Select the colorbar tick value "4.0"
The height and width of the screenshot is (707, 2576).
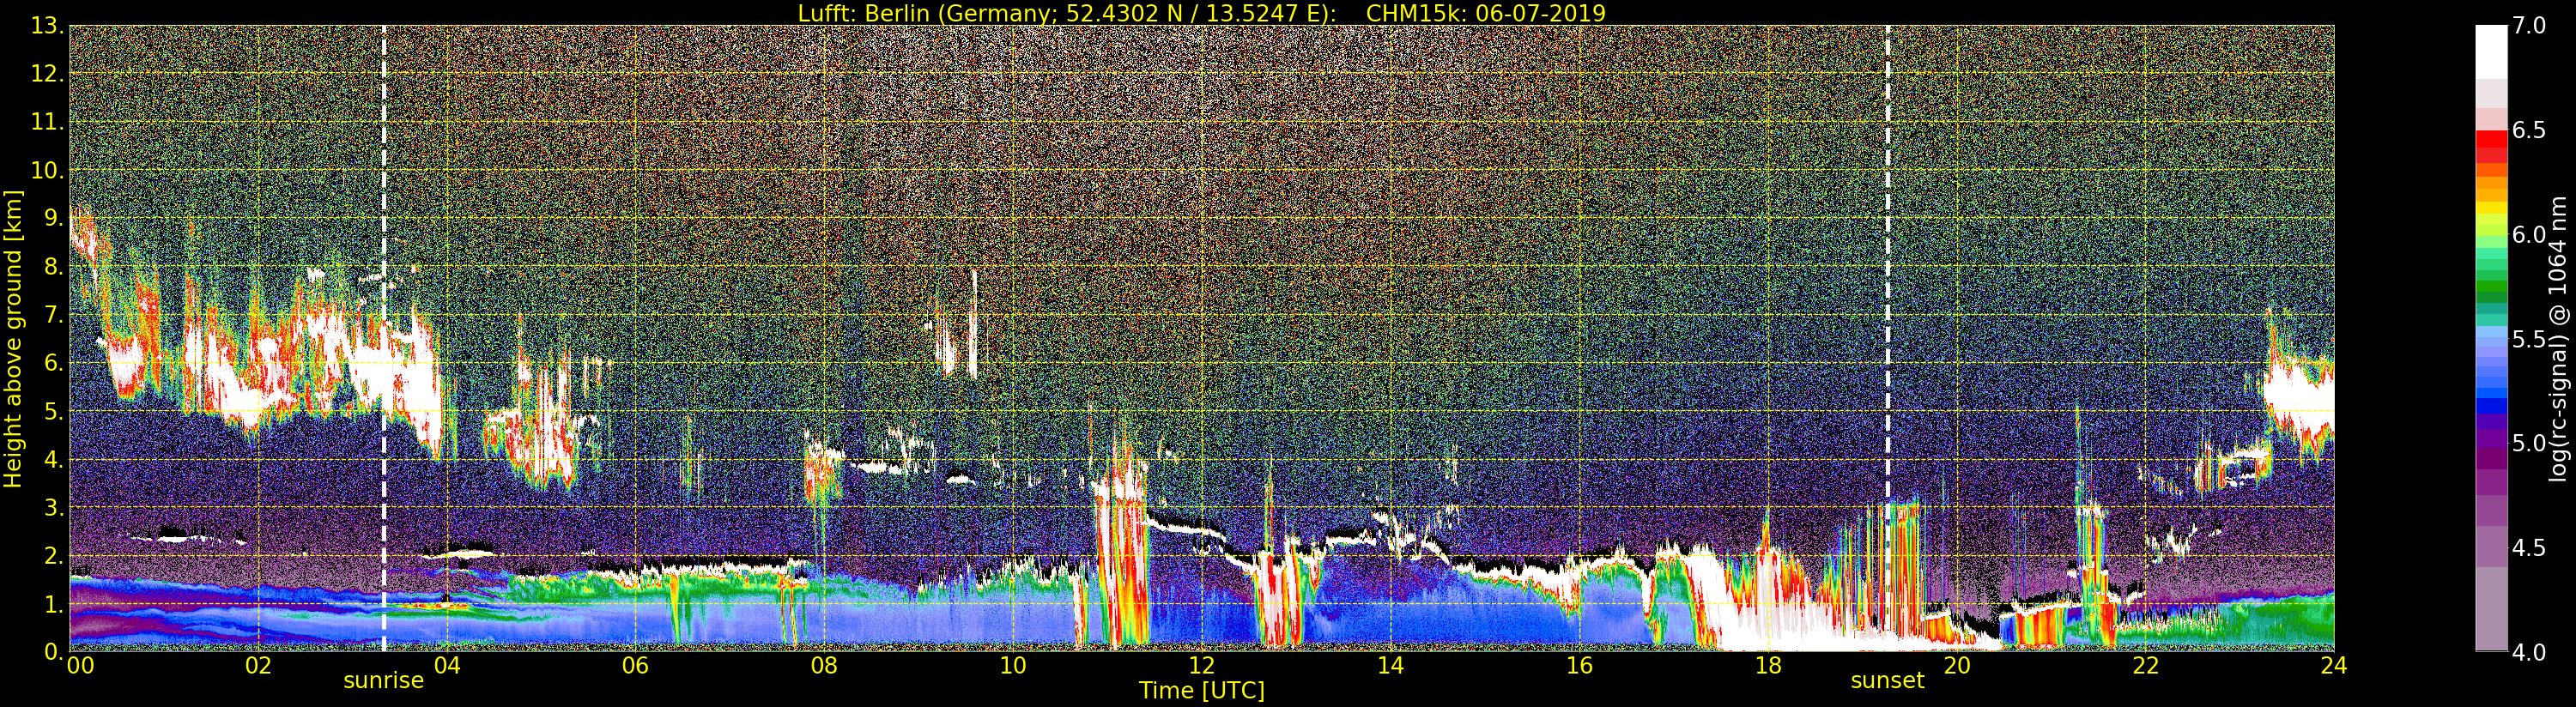[2528, 652]
